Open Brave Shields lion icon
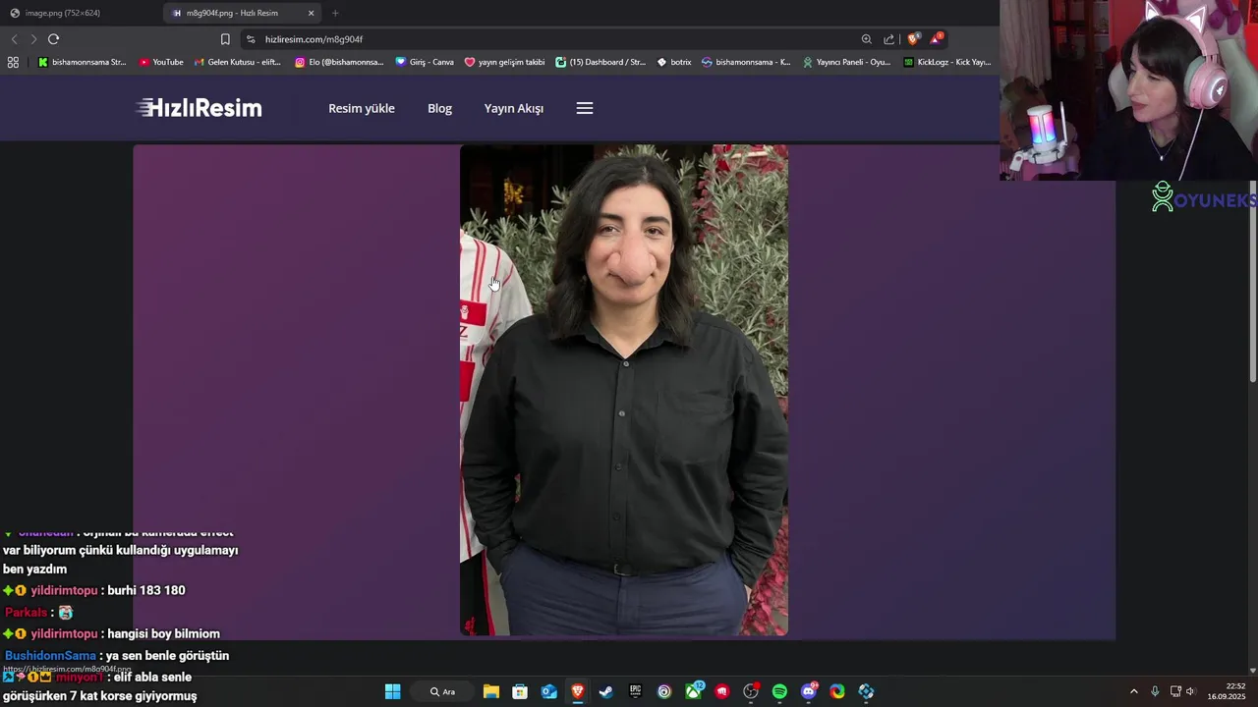 [x=913, y=39]
